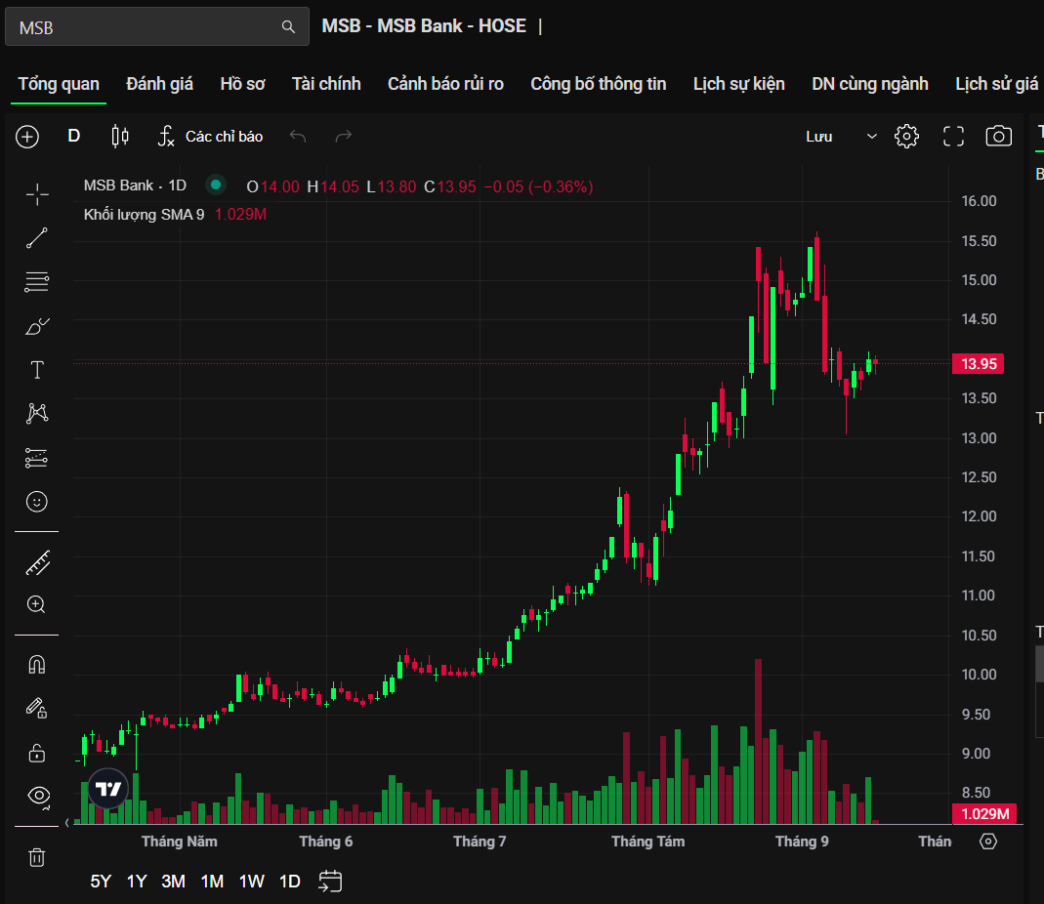Remove drawings with trash icon
The width and height of the screenshot is (1044, 904).
tap(37, 857)
